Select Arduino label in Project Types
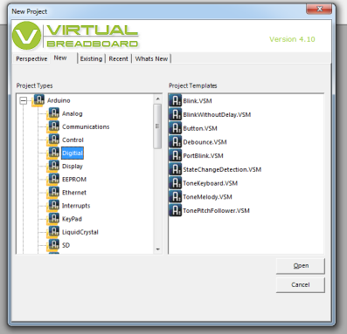 59,100
